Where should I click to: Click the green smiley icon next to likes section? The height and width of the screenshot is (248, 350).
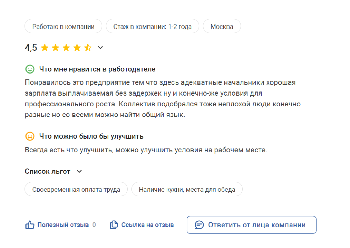point(30,69)
